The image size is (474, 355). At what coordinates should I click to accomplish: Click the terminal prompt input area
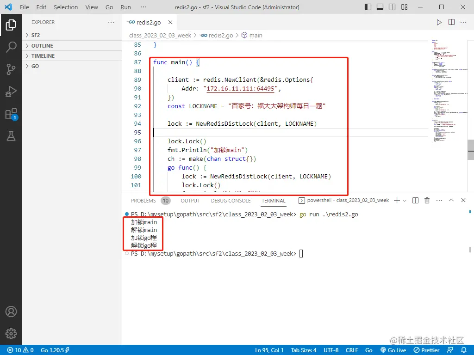point(301,254)
